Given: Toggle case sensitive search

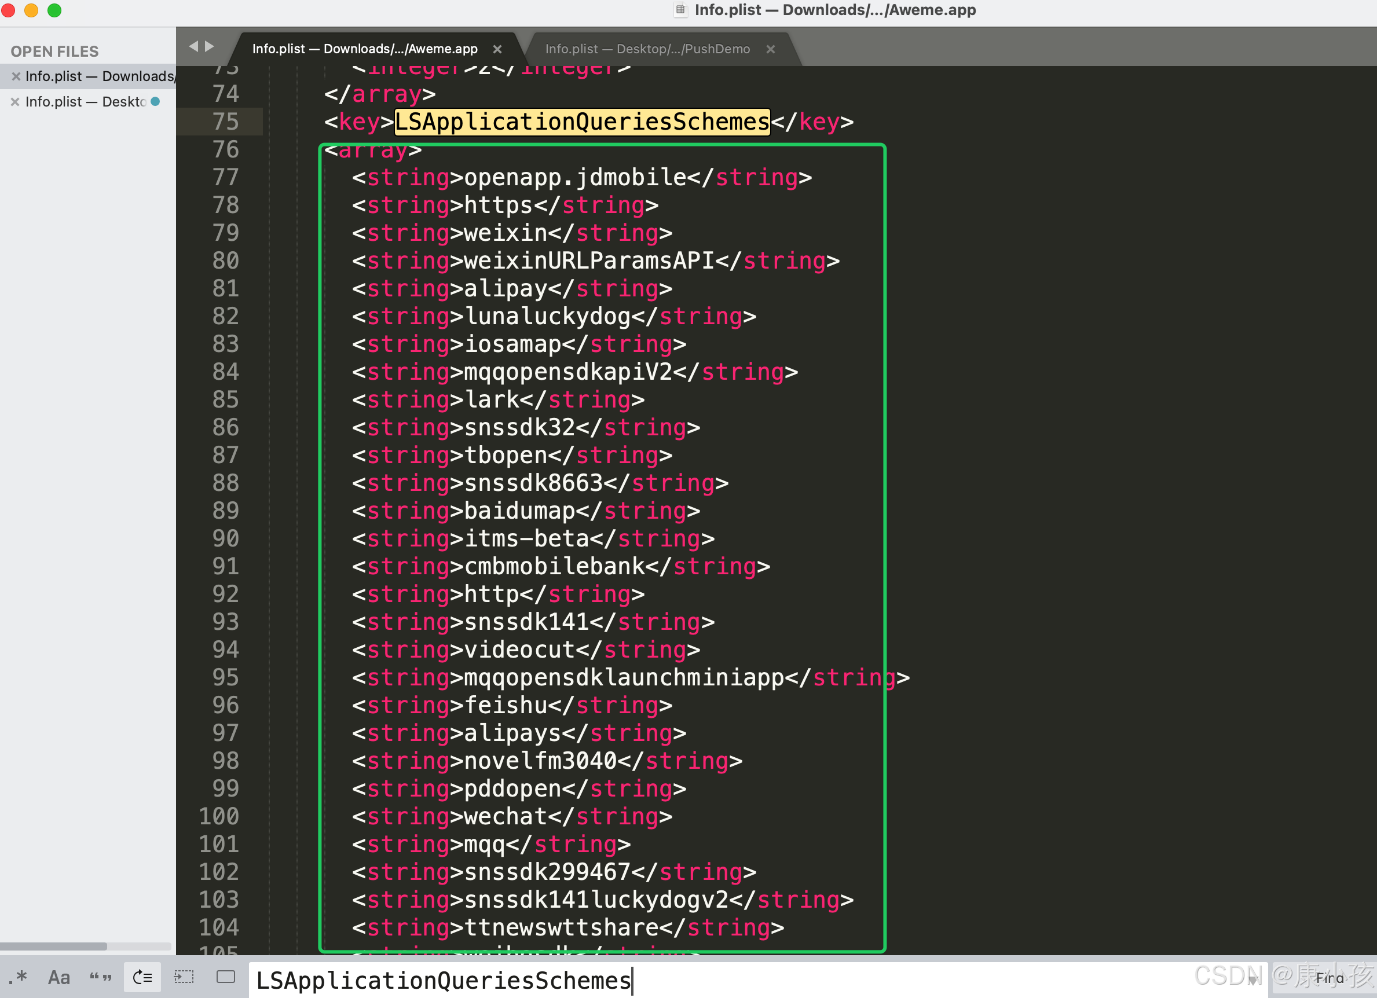Looking at the screenshot, I should (59, 977).
